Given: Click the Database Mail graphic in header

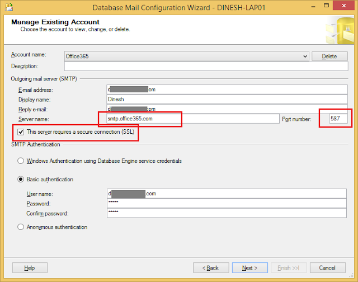Looking at the screenshot, I should (340, 30).
